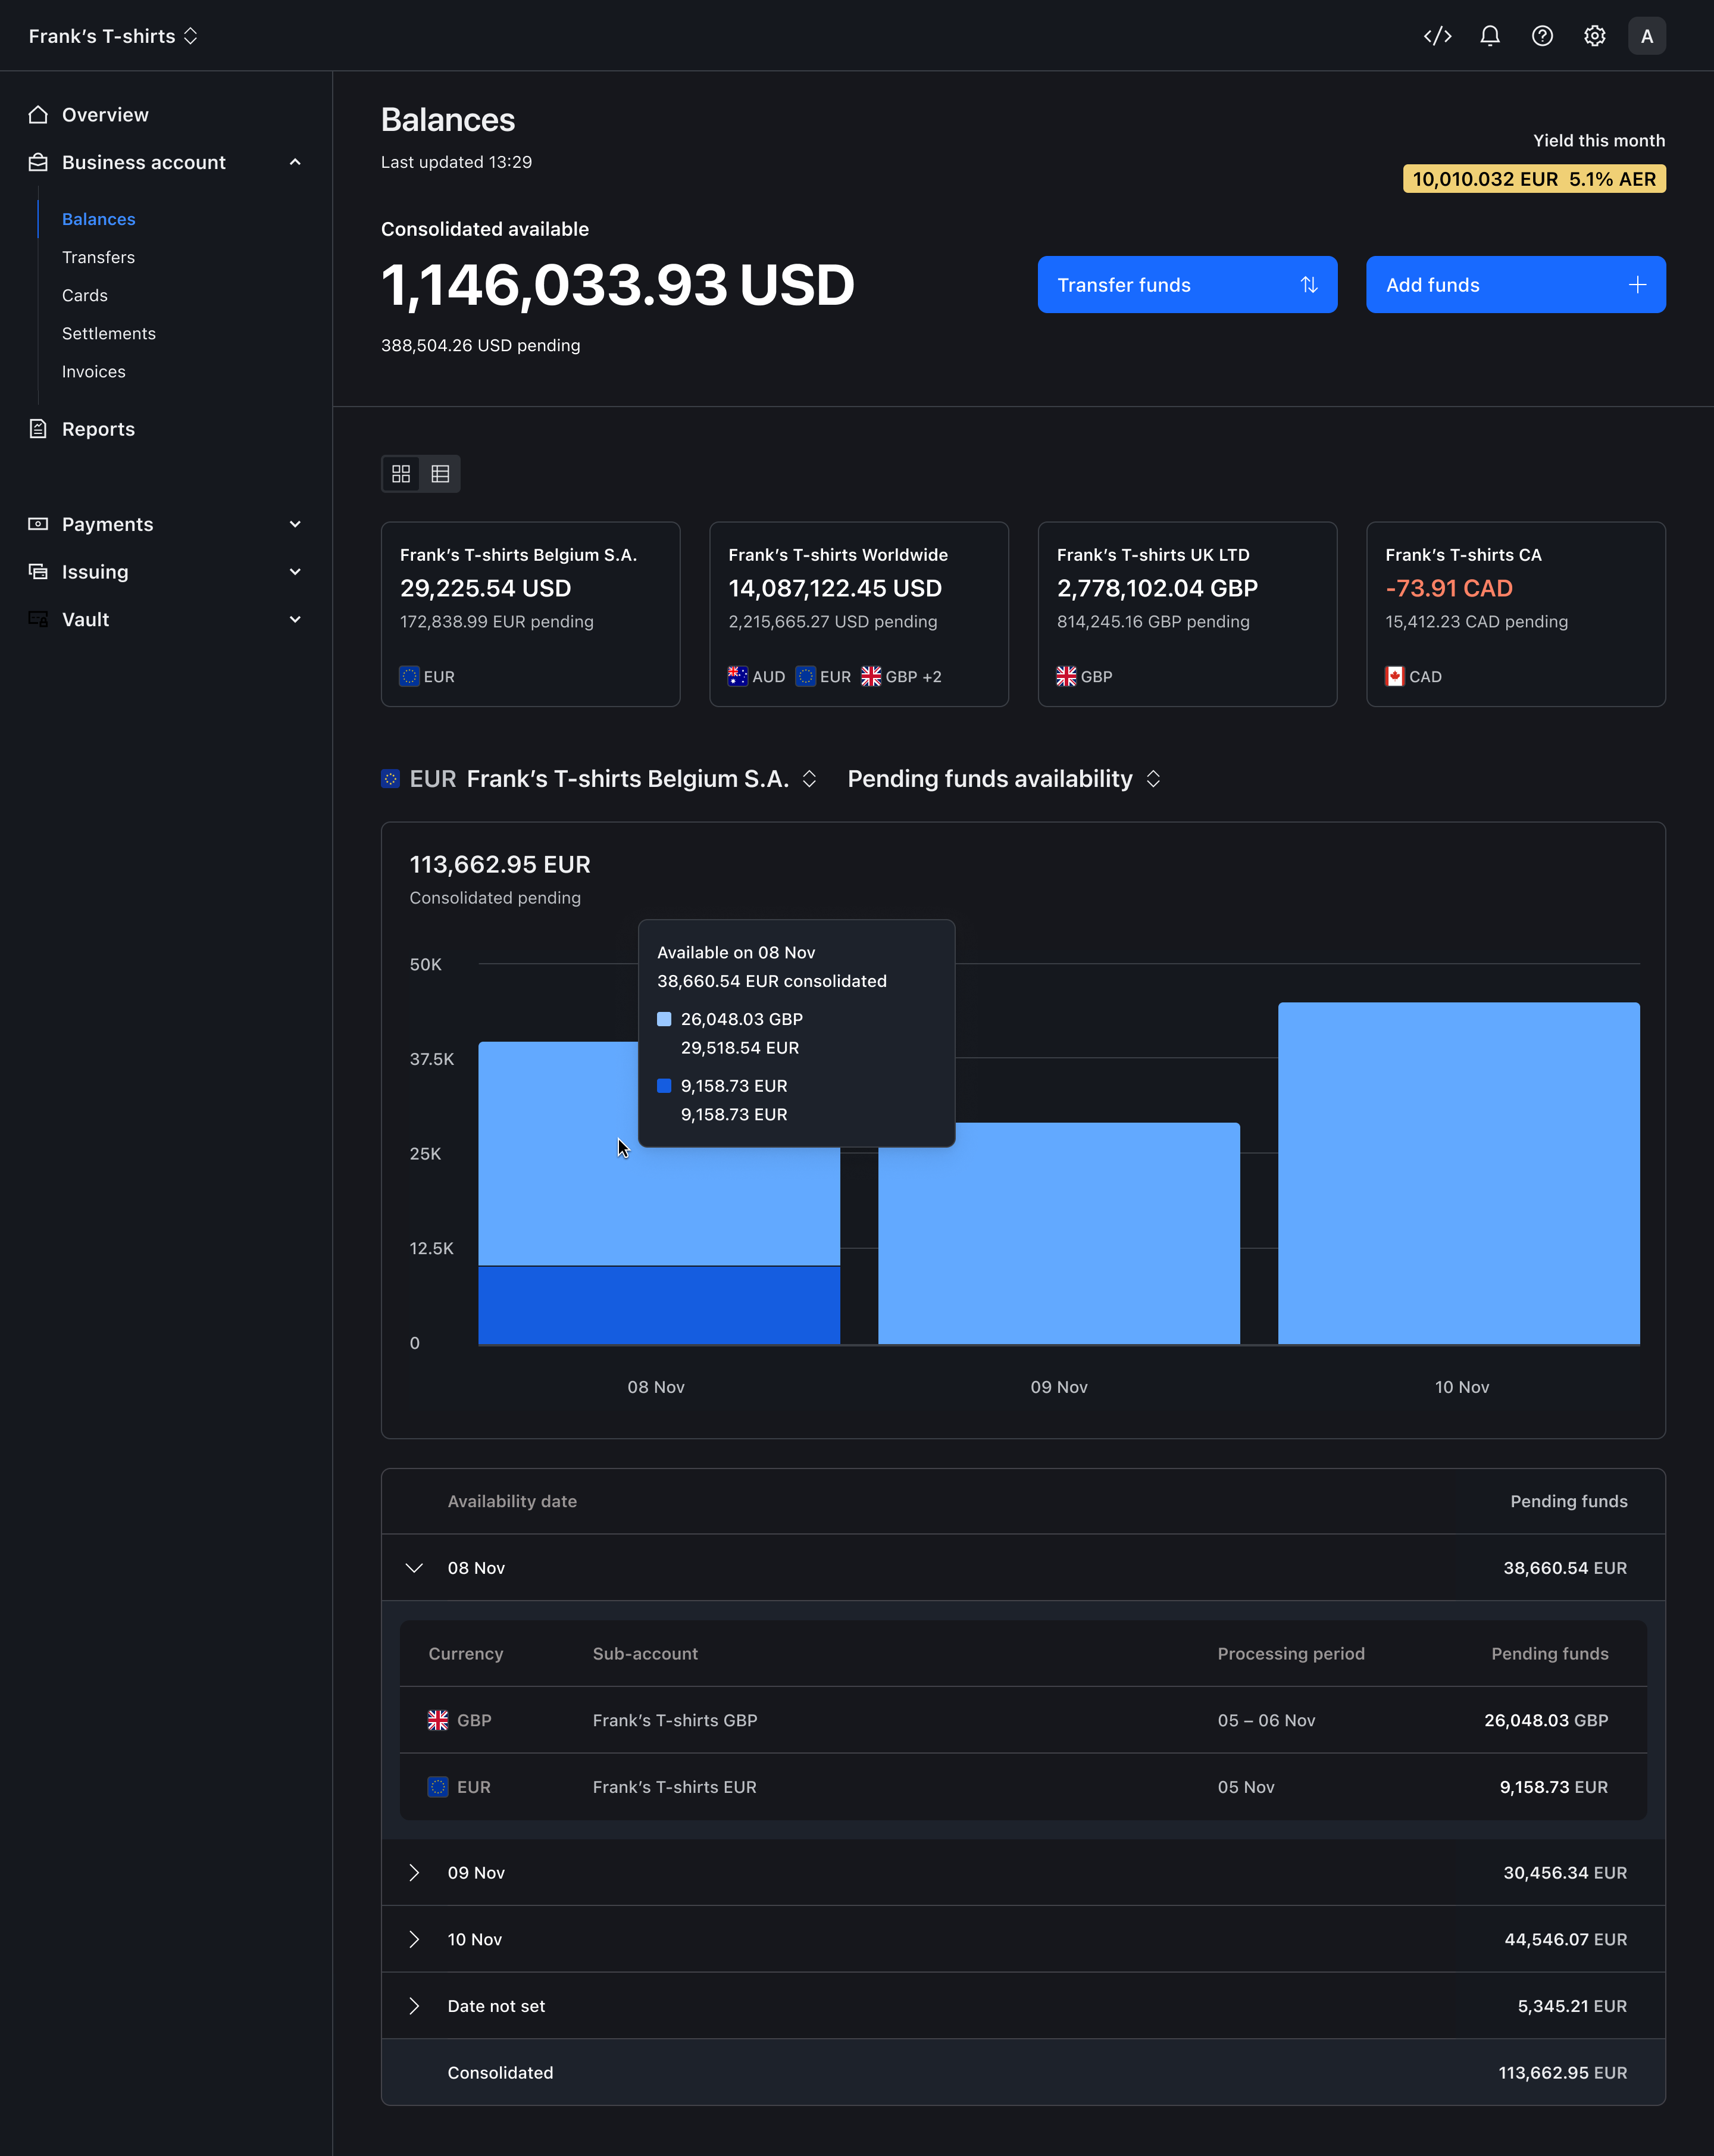
Task: Click the yield 5.1% AER badge
Action: click(x=1534, y=179)
